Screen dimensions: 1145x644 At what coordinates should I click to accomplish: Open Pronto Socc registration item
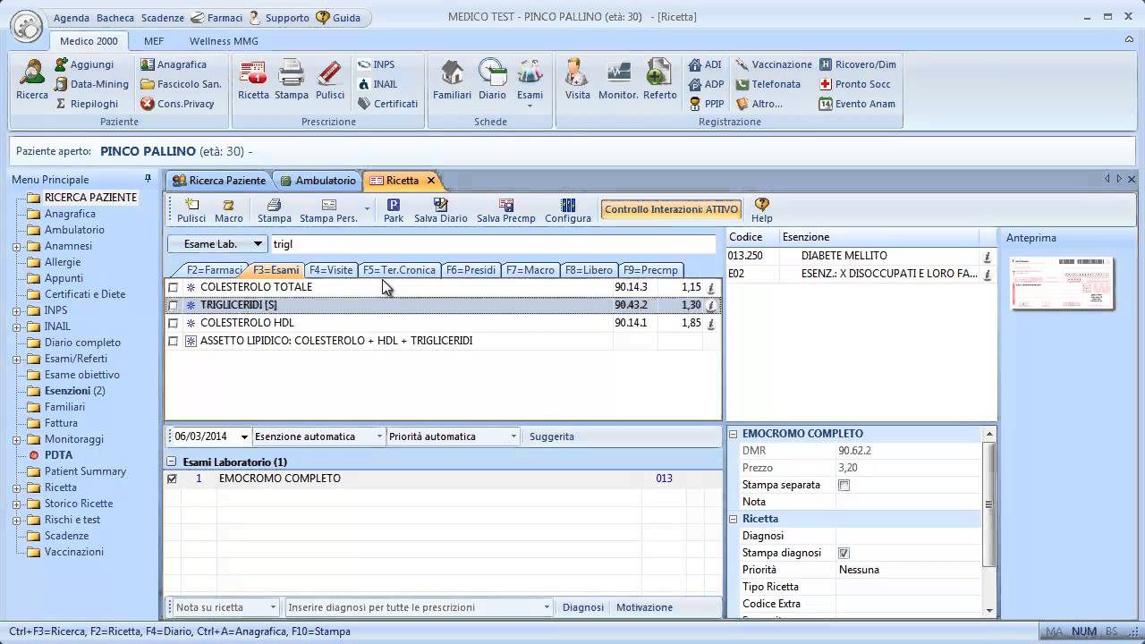pos(855,84)
